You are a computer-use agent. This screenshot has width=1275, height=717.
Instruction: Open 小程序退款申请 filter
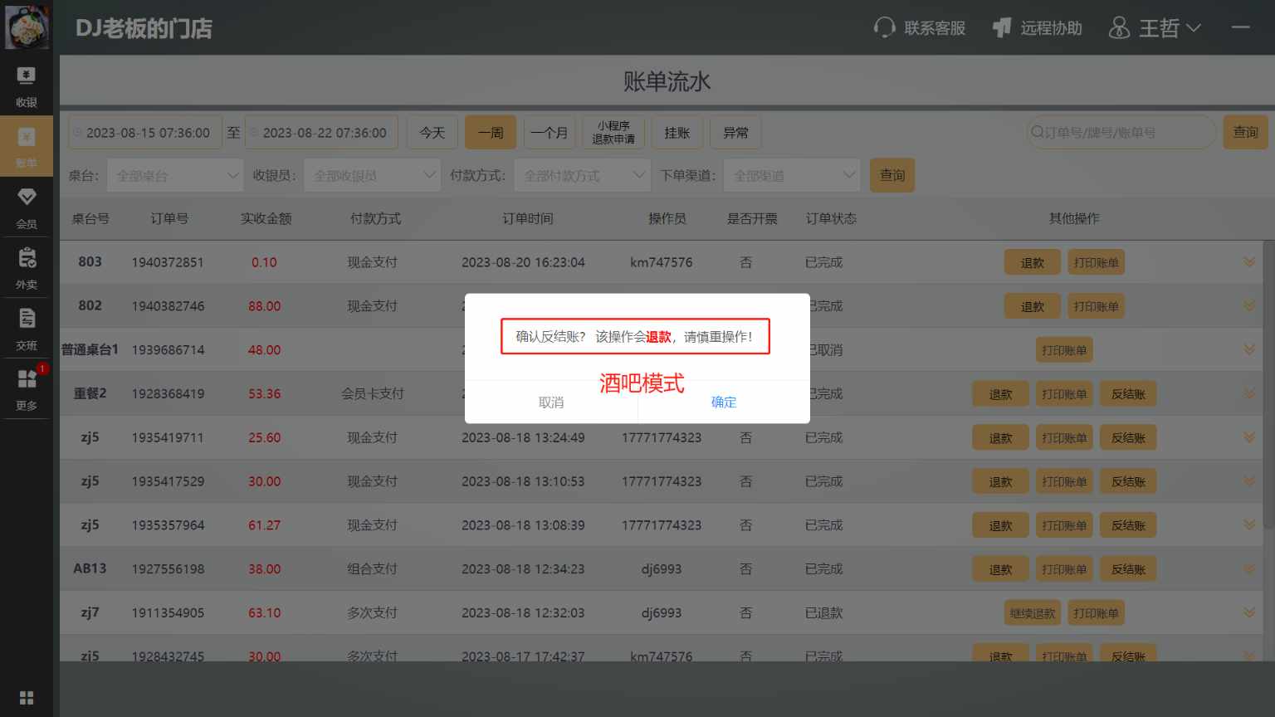click(x=613, y=133)
